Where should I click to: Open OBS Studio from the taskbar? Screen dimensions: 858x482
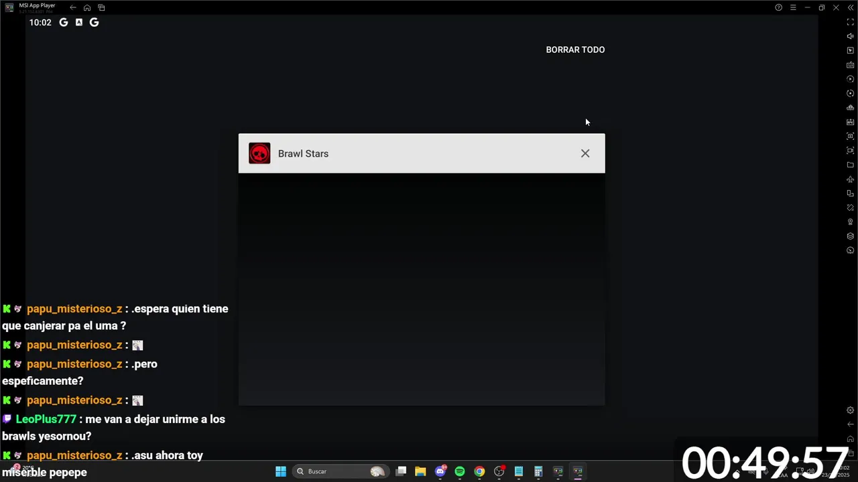tap(499, 471)
